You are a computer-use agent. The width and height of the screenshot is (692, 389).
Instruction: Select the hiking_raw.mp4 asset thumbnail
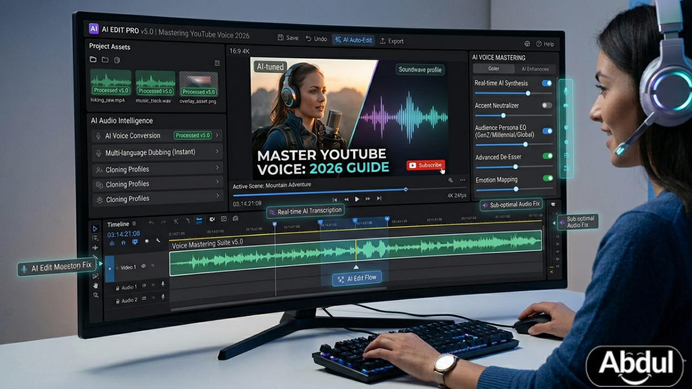click(110, 83)
